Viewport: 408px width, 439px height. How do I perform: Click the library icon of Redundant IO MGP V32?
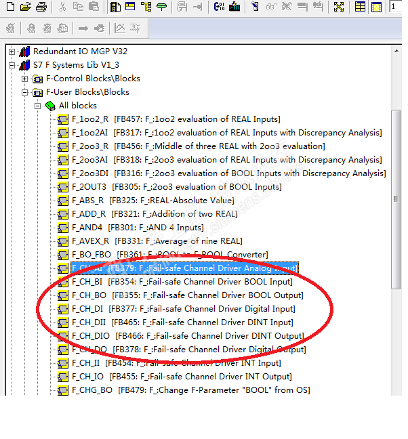(x=24, y=51)
